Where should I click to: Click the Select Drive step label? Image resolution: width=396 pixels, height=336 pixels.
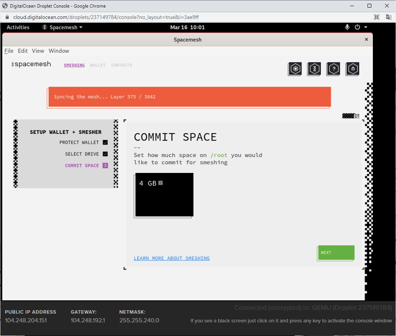click(x=82, y=154)
